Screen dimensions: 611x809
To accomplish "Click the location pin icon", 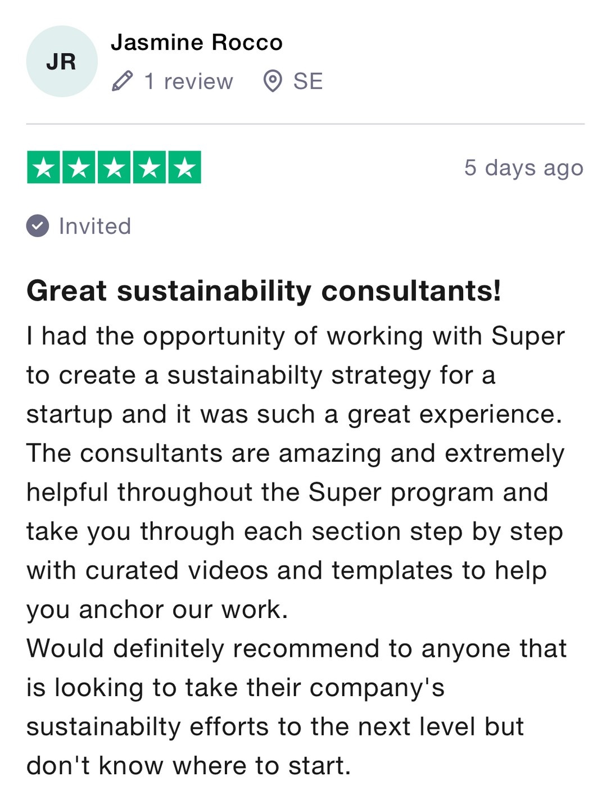I will [x=273, y=81].
